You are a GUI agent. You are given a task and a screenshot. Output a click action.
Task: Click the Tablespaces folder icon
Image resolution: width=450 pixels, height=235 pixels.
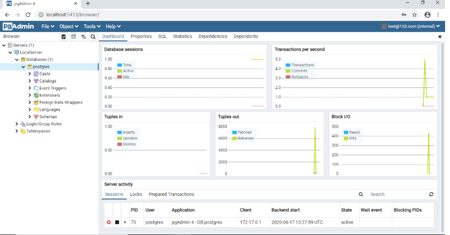click(x=23, y=131)
